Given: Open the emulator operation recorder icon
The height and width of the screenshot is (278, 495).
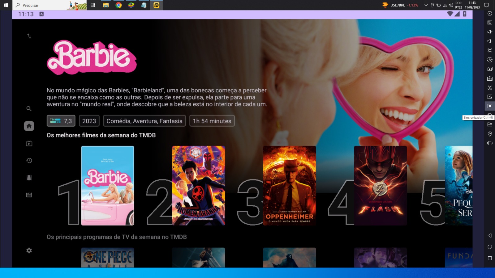Looking at the screenshot, I should click(x=490, y=60).
